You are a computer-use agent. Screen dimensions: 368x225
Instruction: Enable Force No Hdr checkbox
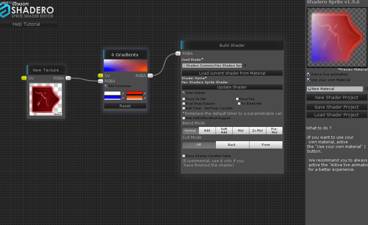click(184, 99)
